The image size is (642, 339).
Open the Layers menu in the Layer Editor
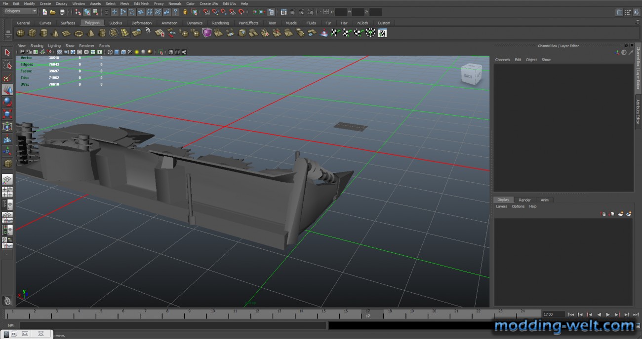pyautogui.click(x=501, y=206)
